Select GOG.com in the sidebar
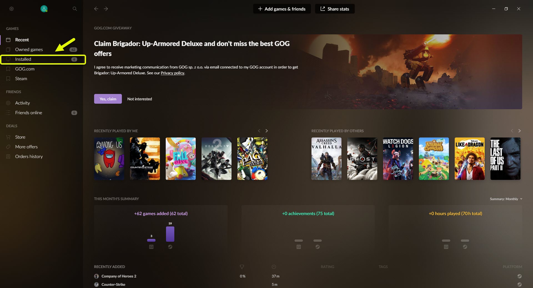 42,69
